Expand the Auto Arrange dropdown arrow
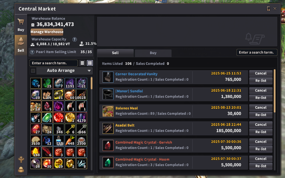This screenshot has height=178, width=285. (89, 71)
